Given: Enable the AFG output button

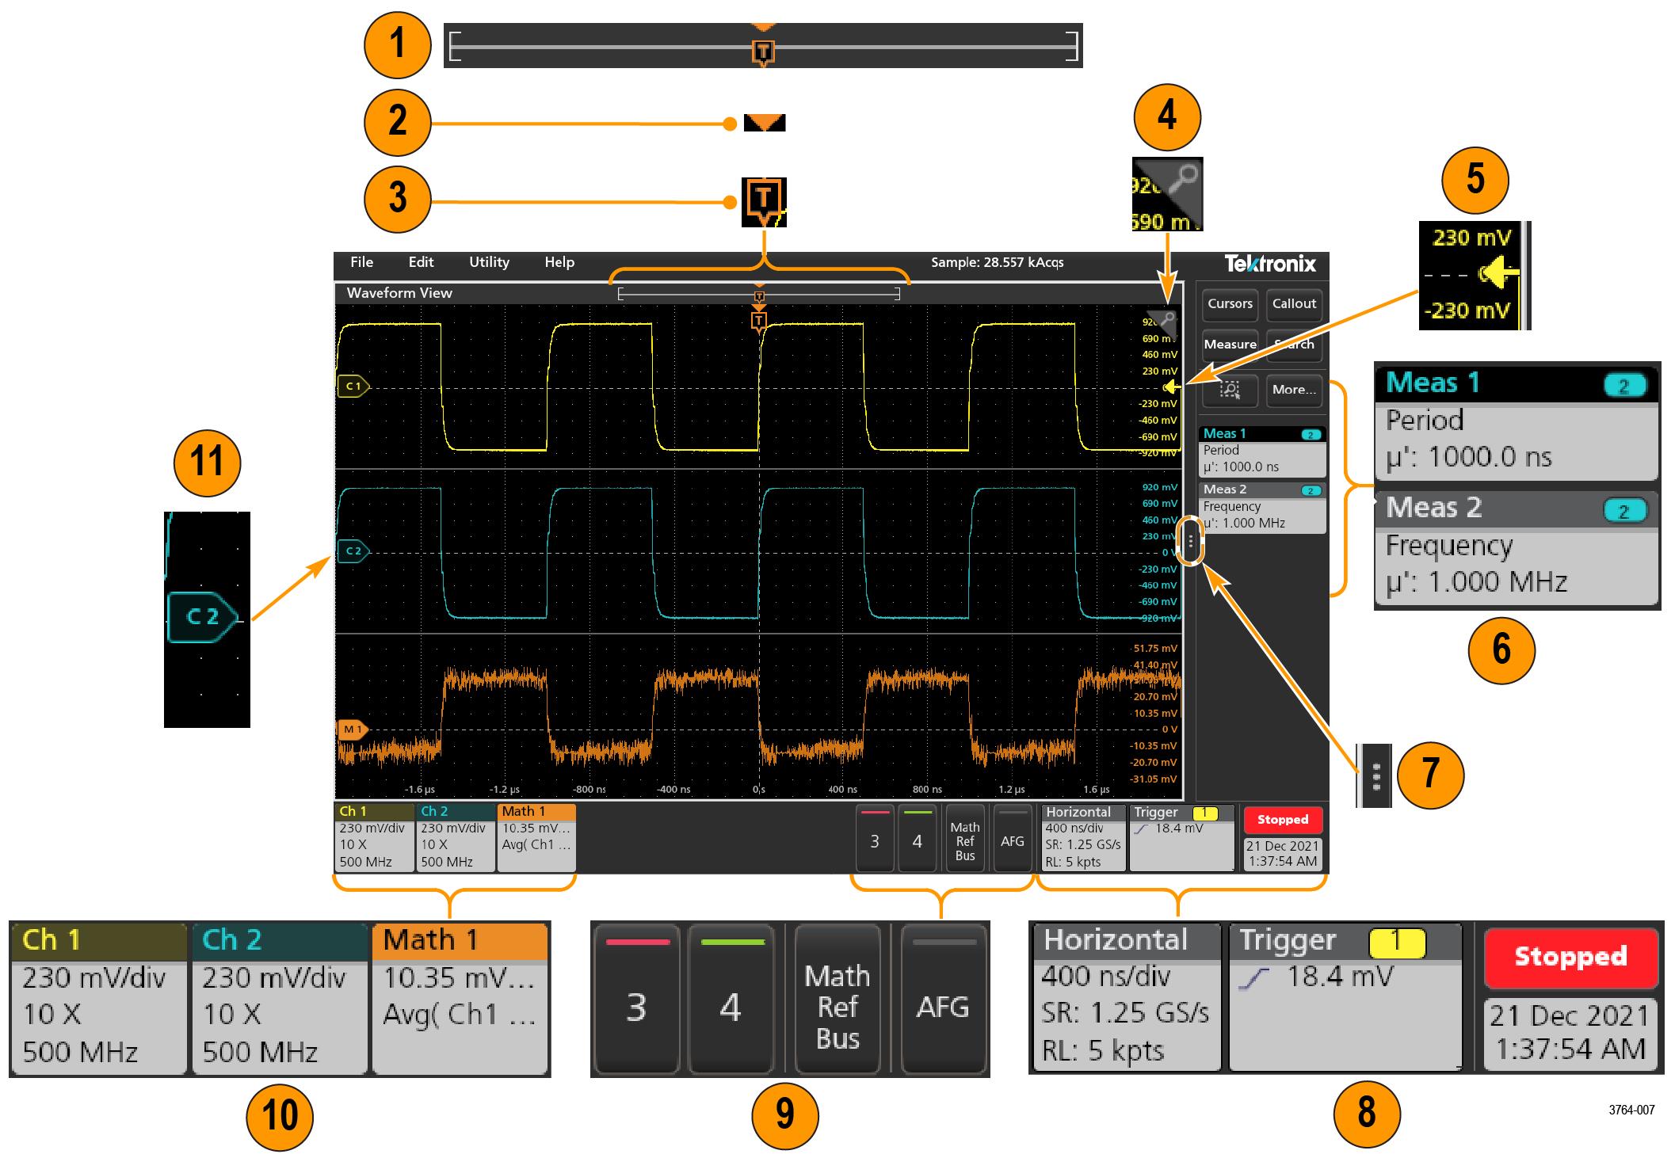Looking at the screenshot, I should coord(1012,840).
